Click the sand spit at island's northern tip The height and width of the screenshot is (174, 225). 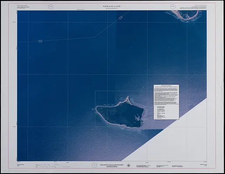tap(128, 99)
